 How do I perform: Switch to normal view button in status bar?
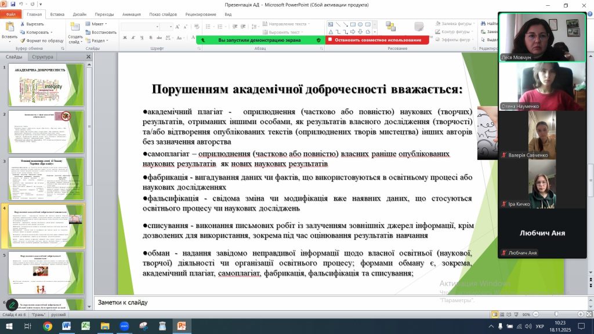click(495, 314)
